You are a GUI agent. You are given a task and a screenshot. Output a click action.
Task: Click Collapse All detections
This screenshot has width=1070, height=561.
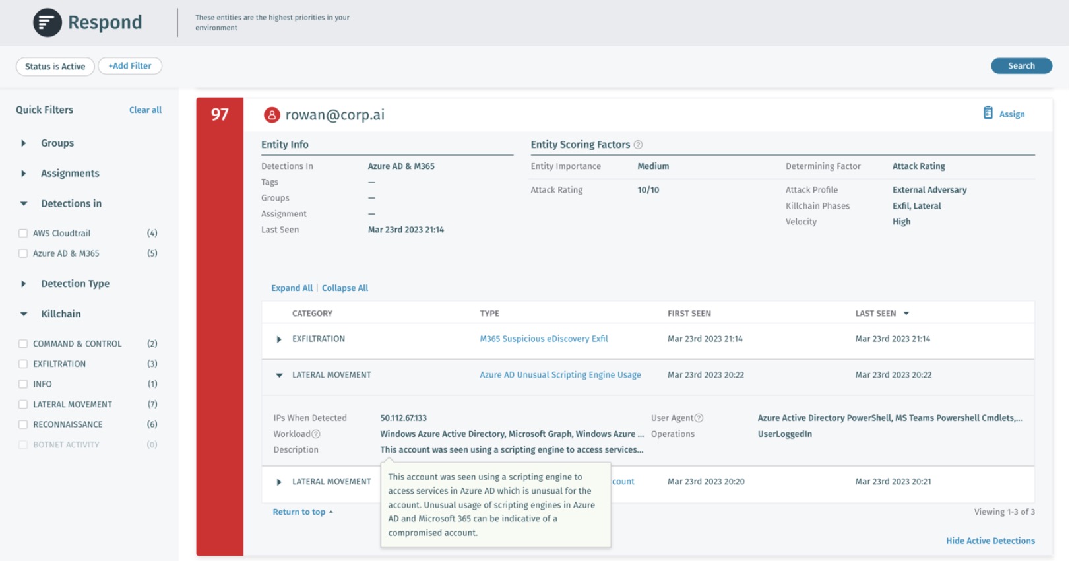coord(345,288)
